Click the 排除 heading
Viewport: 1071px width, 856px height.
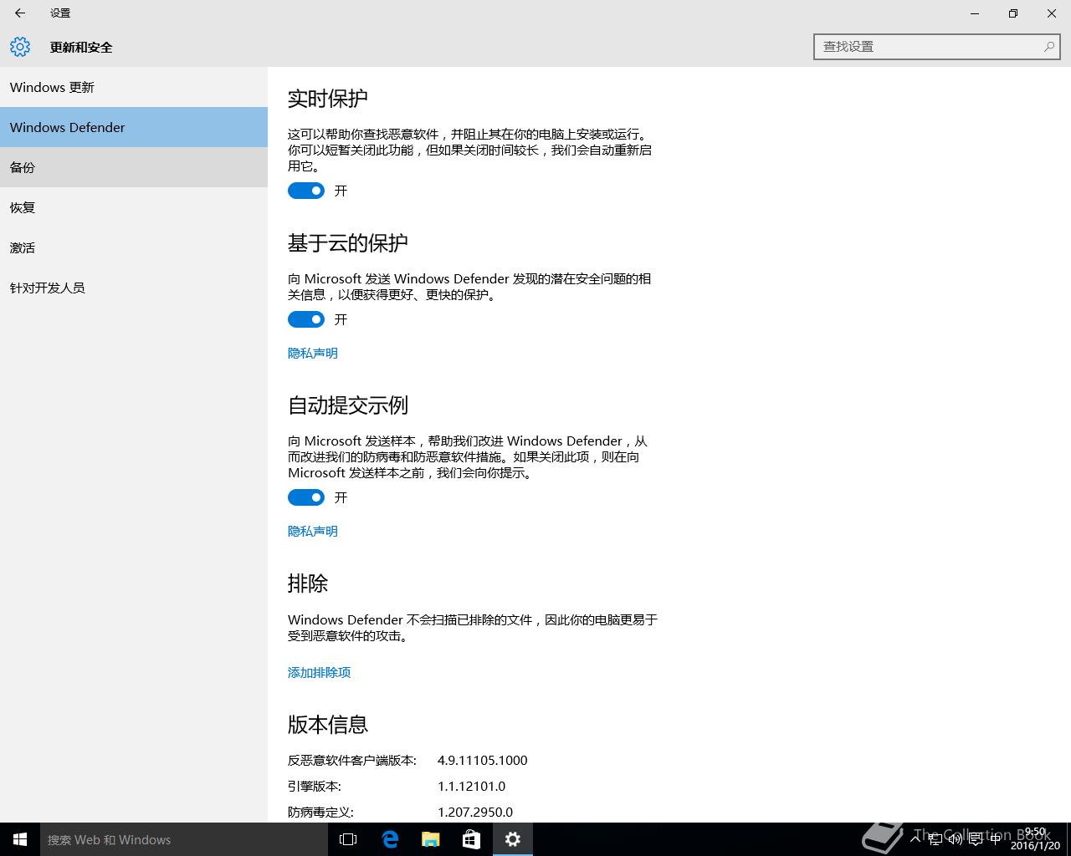[x=308, y=583]
